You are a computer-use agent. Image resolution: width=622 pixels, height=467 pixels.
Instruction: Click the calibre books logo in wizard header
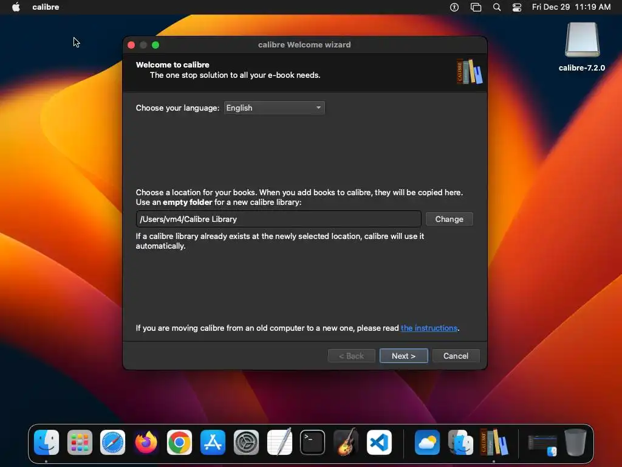click(470, 72)
